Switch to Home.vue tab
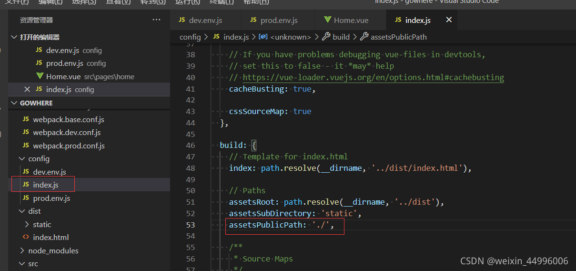 click(x=350, y=20)
